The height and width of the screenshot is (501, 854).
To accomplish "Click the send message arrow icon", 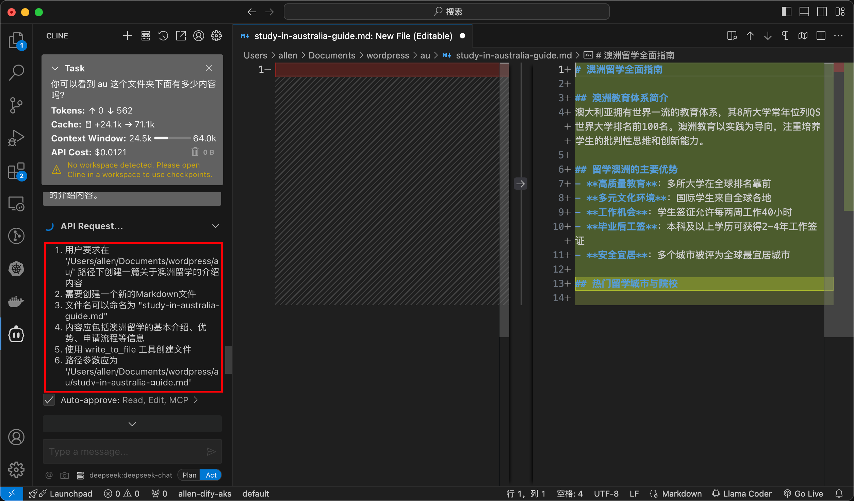I will [211, 451].
